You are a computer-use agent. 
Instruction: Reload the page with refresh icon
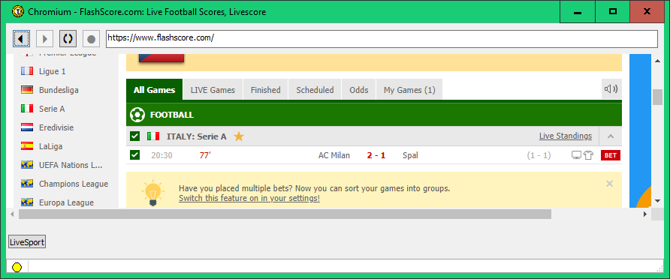68,39
